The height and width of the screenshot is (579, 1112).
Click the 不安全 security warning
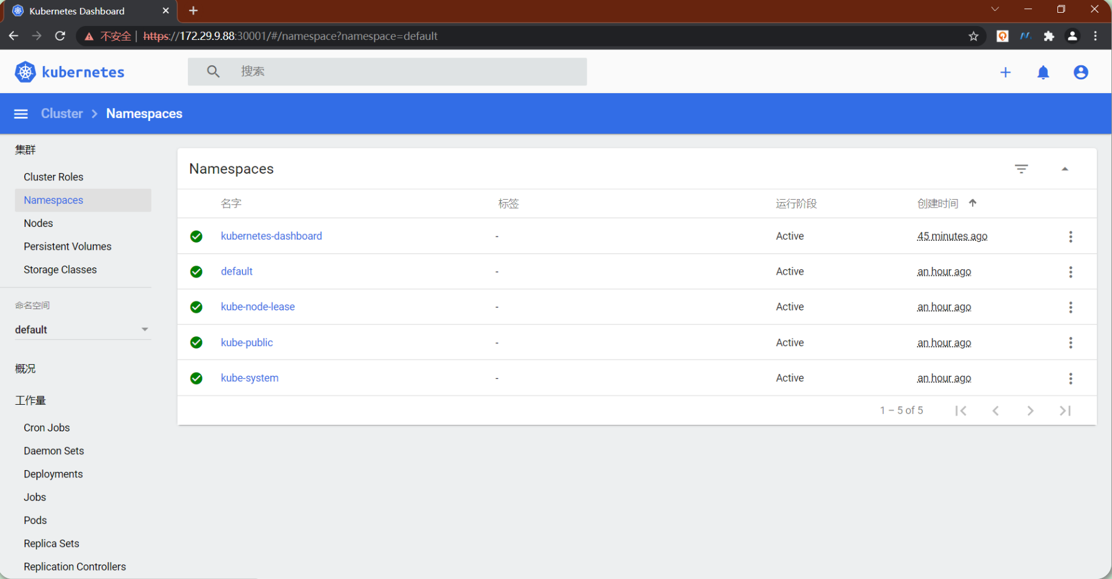(x=108, y=36)
